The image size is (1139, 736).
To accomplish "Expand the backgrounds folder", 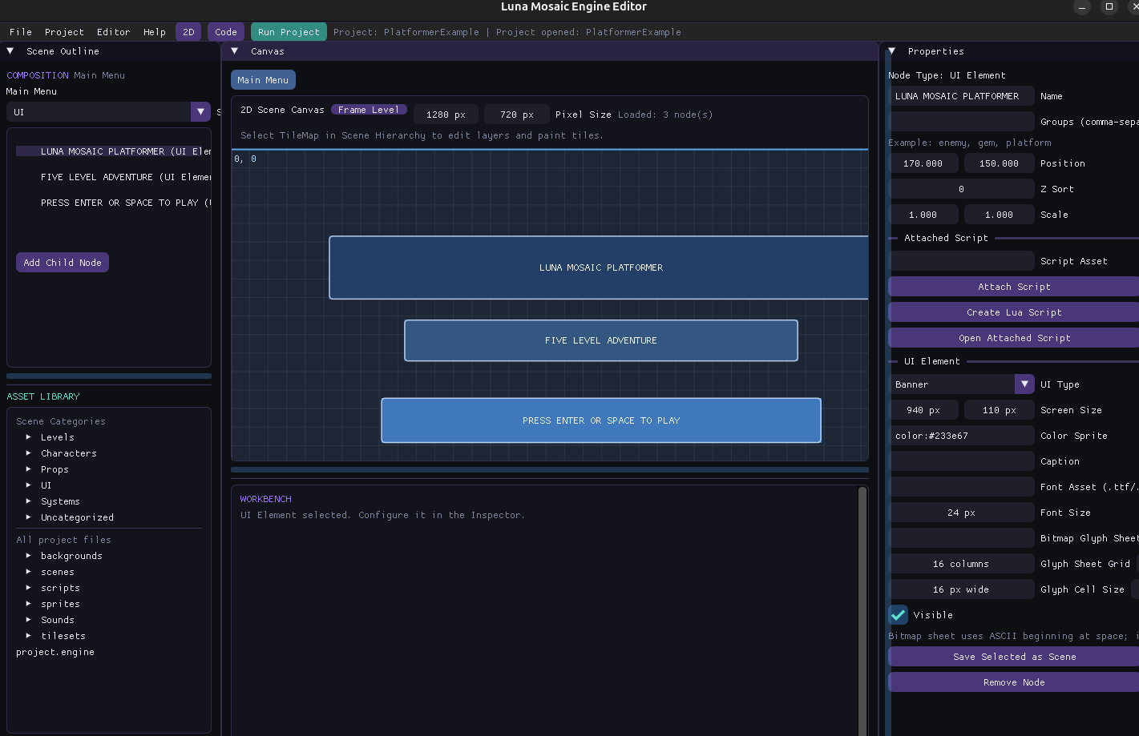I will (x=29, y=556).
